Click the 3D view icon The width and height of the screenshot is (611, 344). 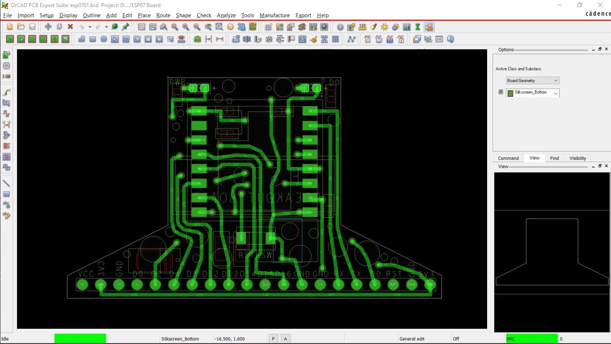pos(241,27)
